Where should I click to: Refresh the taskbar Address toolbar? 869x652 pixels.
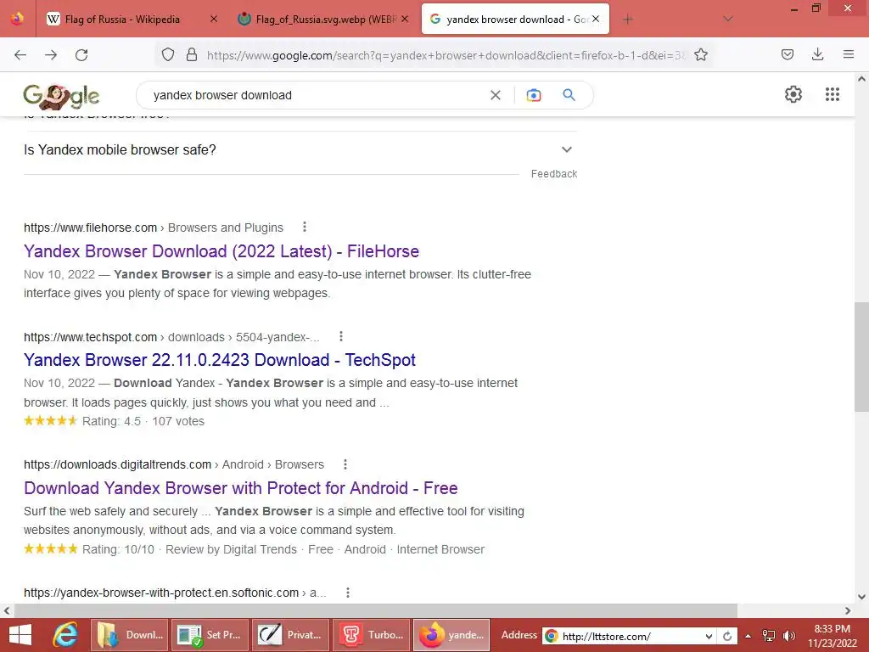coord(727,636)
